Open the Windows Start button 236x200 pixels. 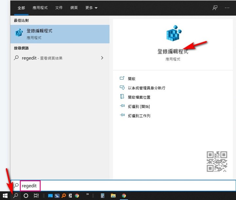click(5, 196)
